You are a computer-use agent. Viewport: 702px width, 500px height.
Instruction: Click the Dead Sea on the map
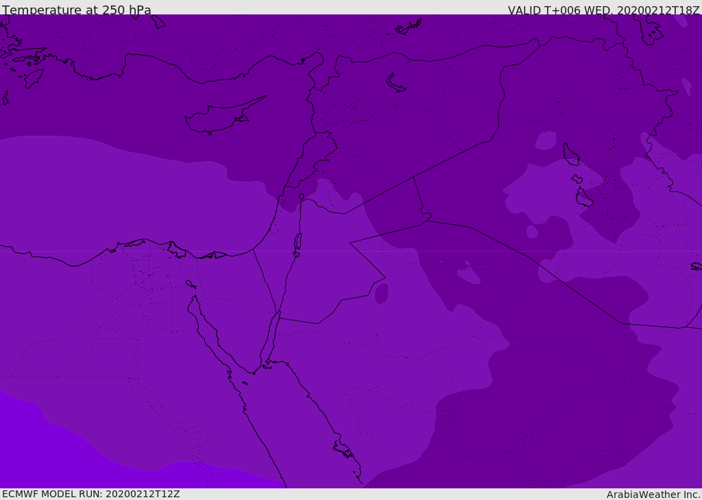[298, 242]
